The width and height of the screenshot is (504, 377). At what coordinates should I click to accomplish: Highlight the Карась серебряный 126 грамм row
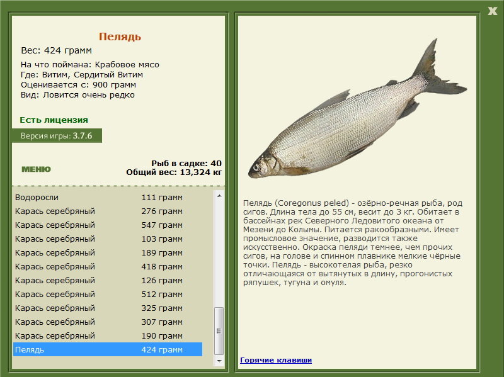point(108,280)
